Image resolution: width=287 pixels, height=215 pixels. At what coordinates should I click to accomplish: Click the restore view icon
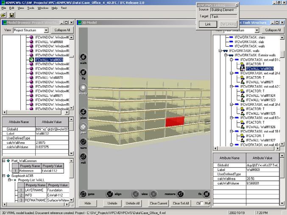pyautogui.click(x=180, y=194)
